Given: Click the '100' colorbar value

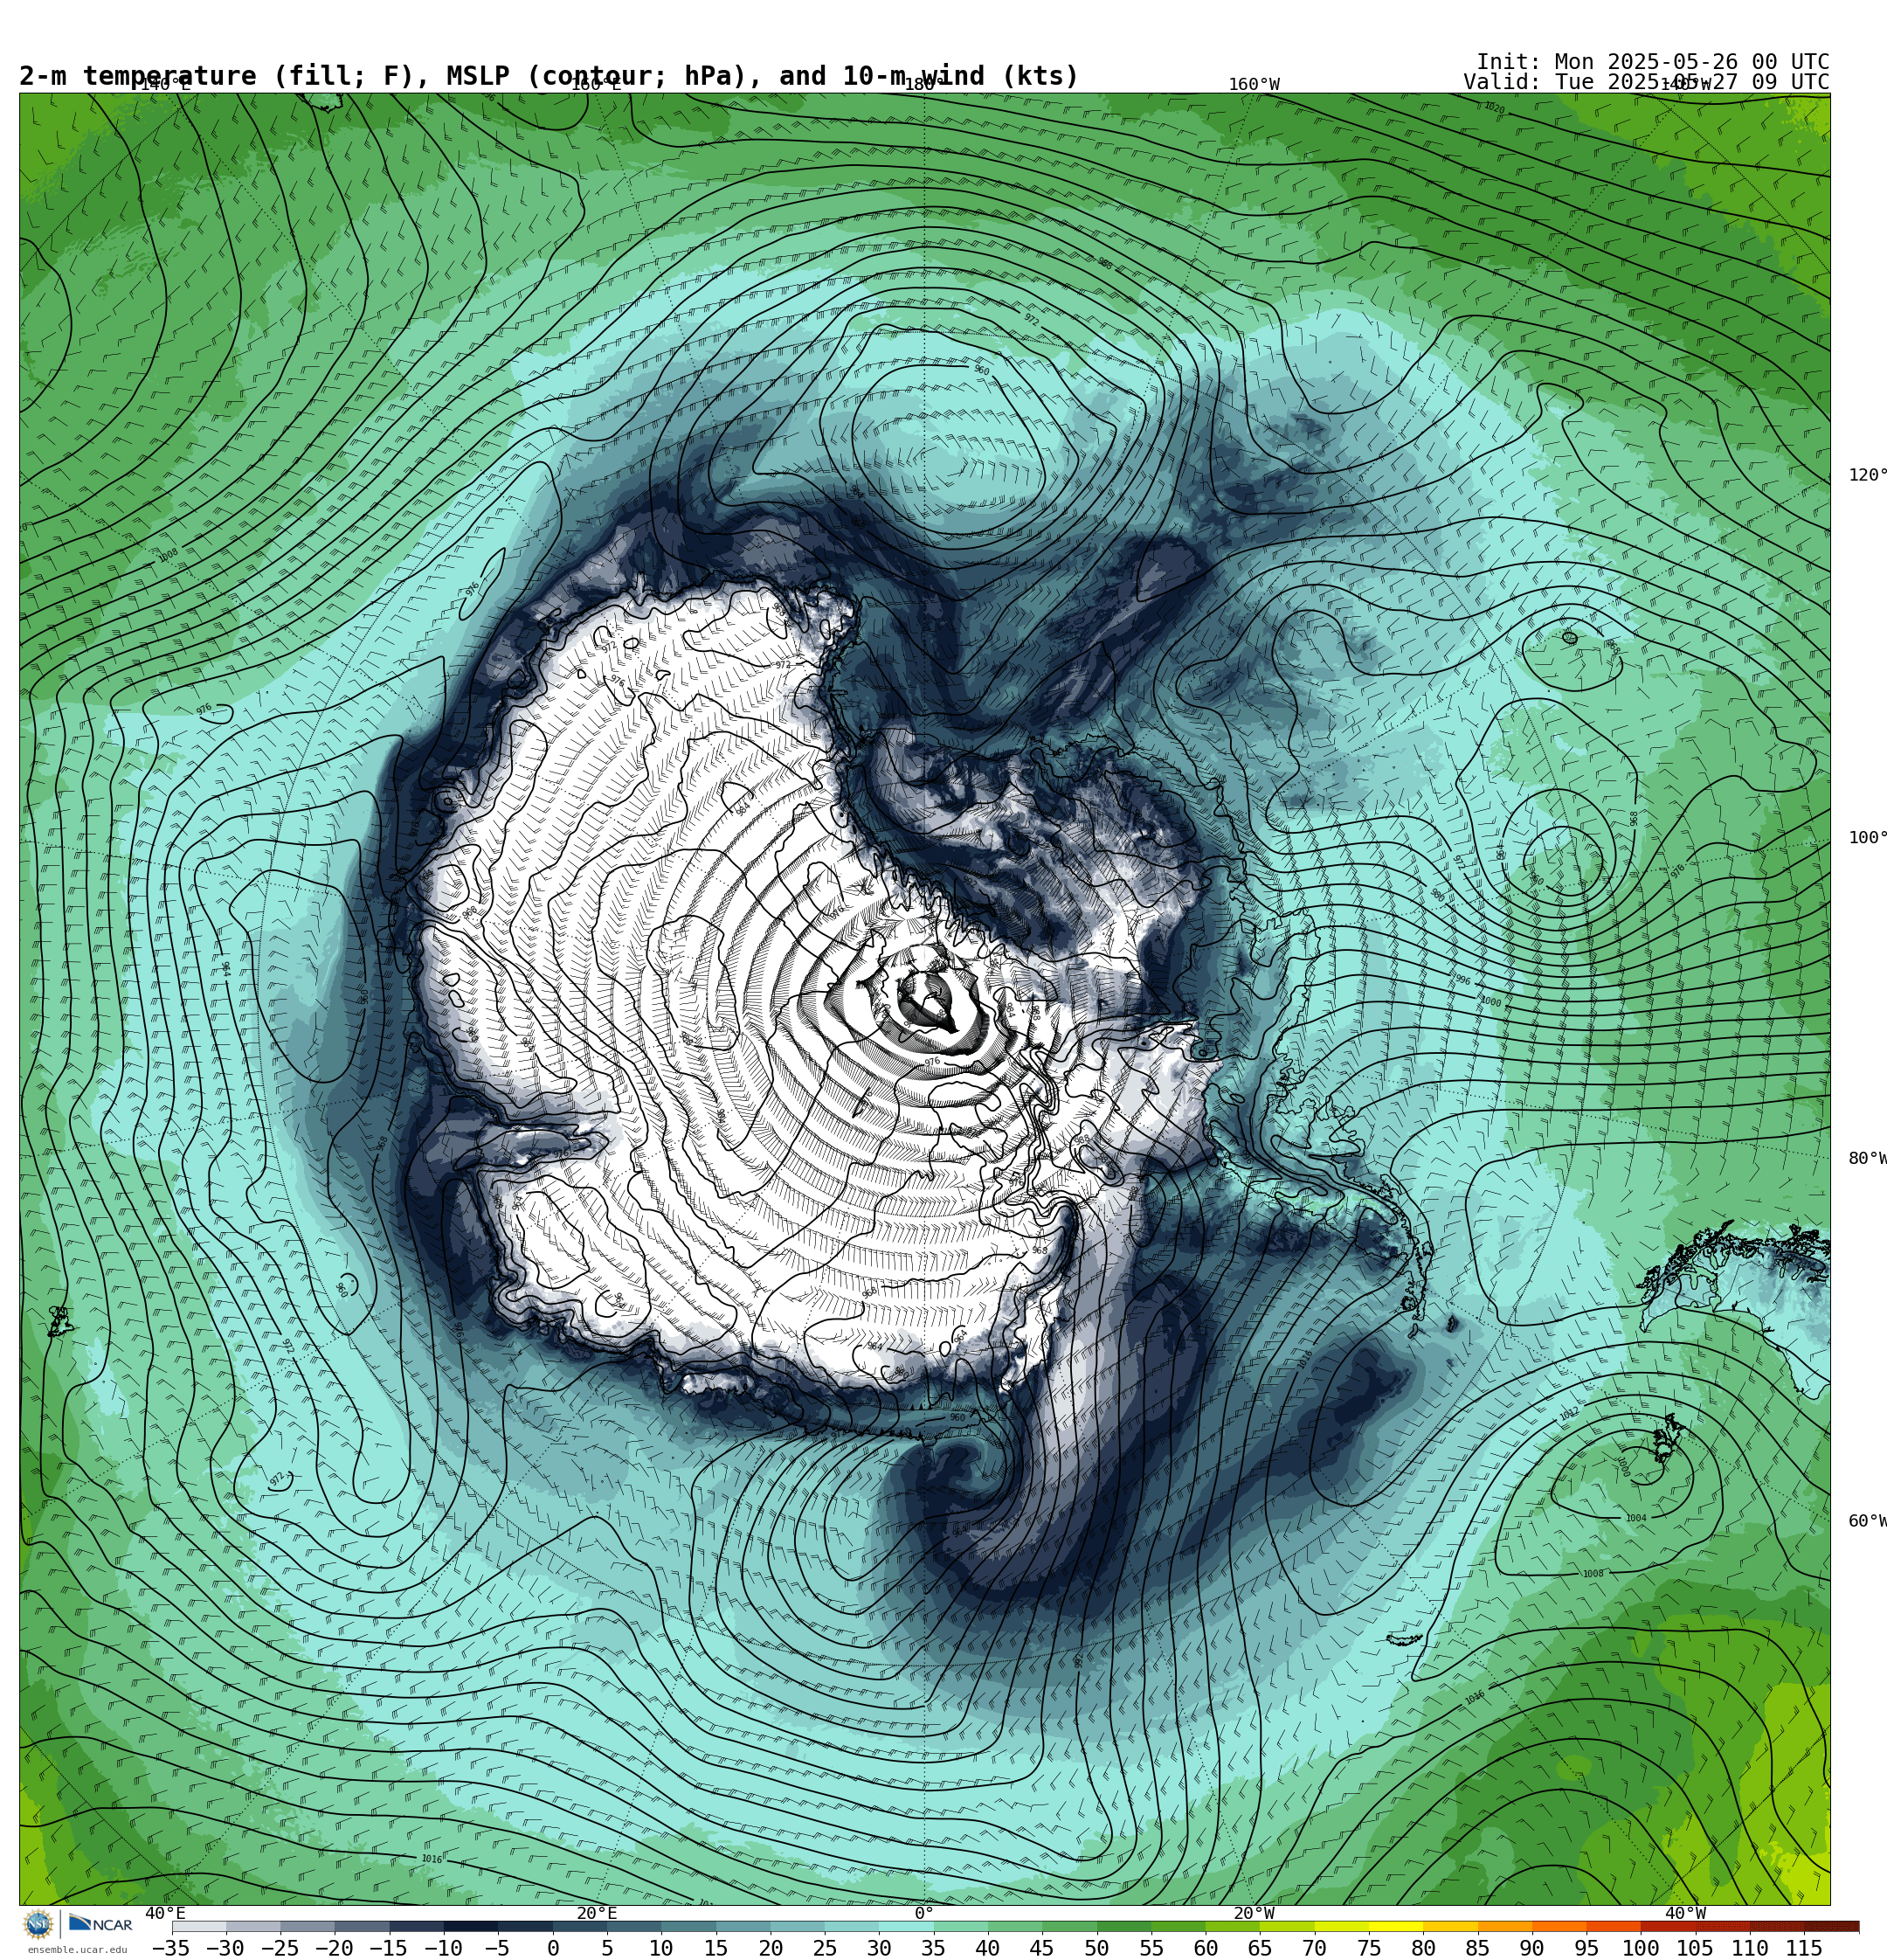Looking at the screenshot, I should point(1641,1948).
